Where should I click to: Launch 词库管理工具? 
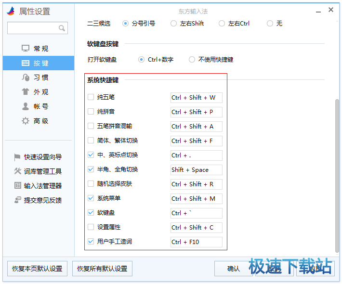(x=38, y=171)
